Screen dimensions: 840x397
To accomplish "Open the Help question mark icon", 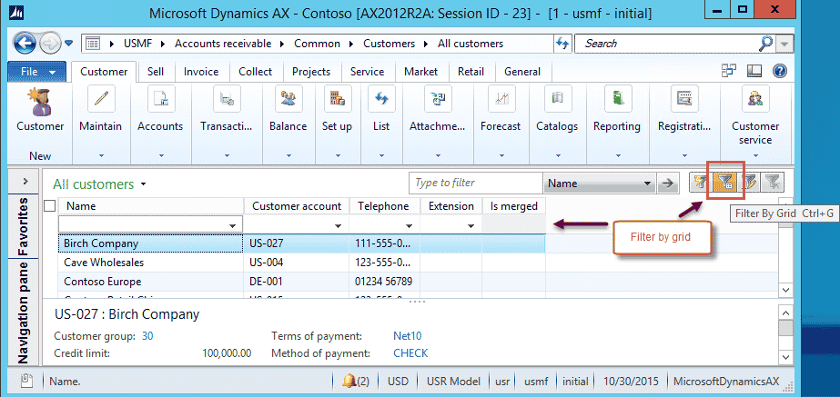I will 779,71.
